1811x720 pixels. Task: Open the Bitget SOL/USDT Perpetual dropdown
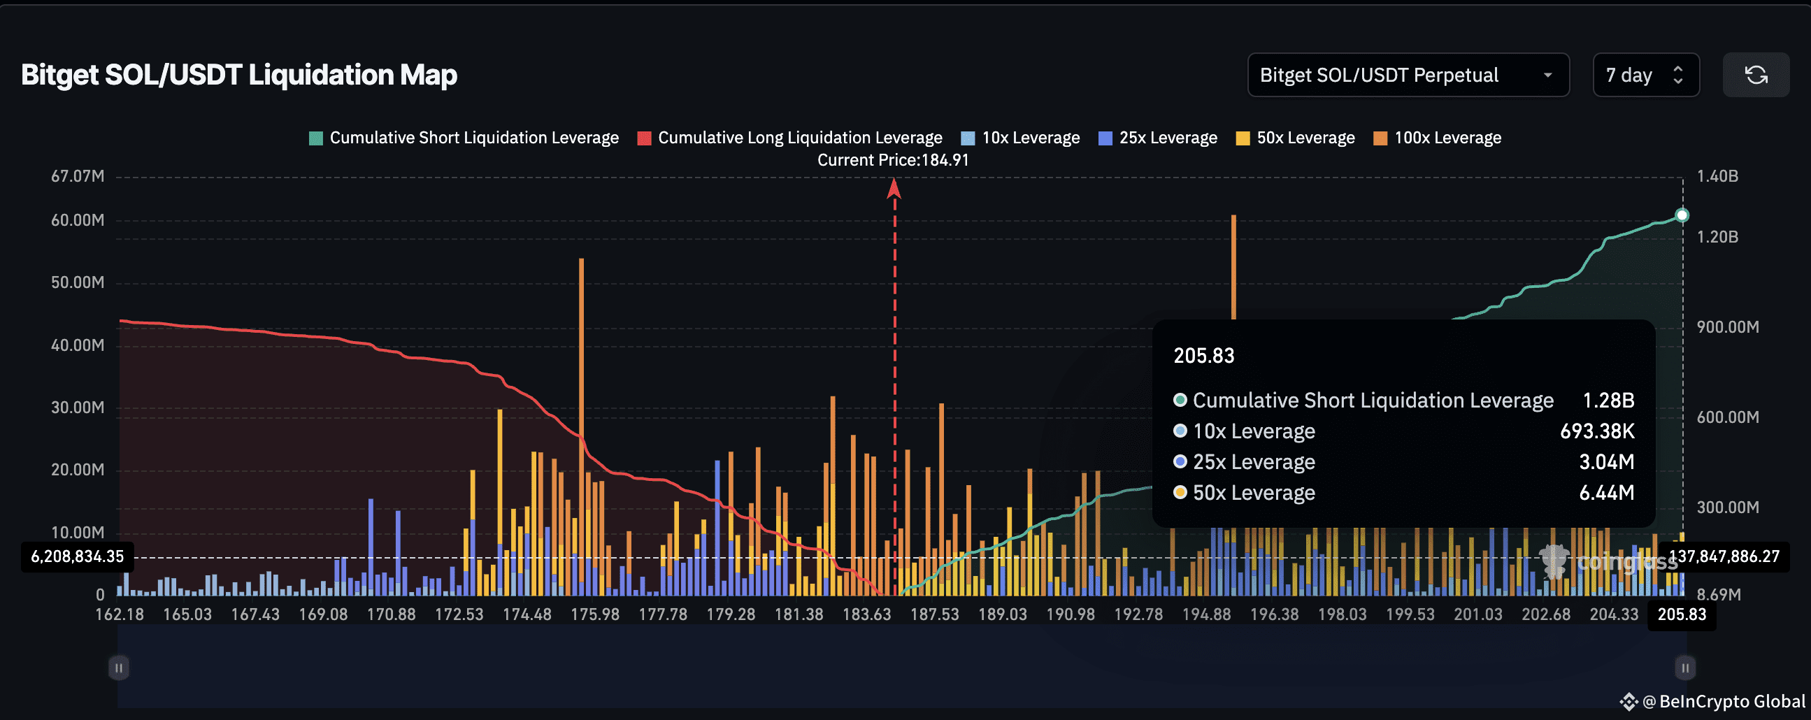[x=1408, y=75]
